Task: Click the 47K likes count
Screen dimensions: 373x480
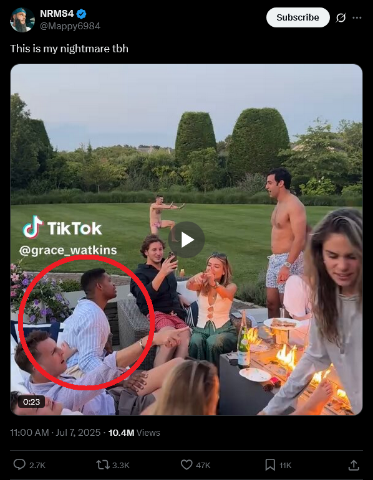Action: coord(203,465)
